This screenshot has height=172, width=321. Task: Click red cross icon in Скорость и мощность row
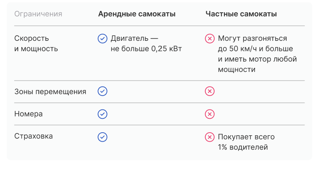tap(209, 39)
